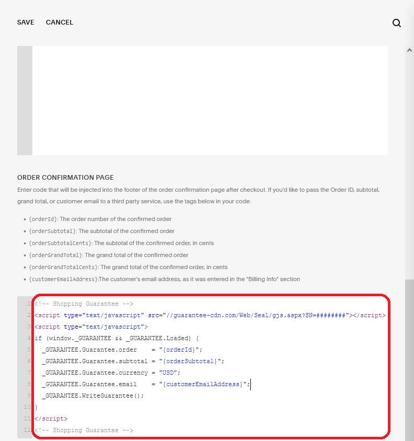Click the {orderGrandTotal} tag description
414x441 pixels.
[x=108, y=256]
